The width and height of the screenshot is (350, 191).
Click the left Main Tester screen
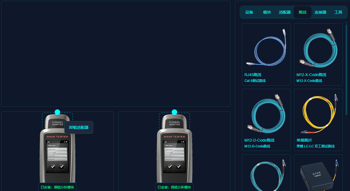point(57,156)
